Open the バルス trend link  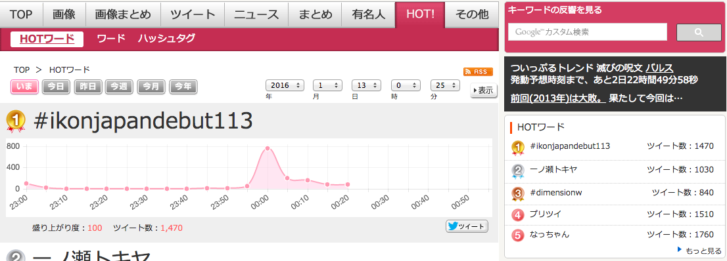pyautogui.click(x=659, y=68)
